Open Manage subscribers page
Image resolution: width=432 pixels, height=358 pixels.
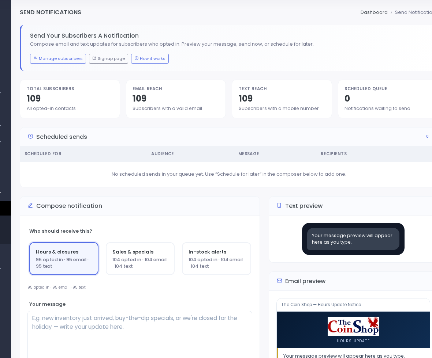tap(58, 58)
